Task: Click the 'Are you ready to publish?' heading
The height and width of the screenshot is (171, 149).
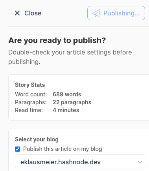Action: point(57,40)
